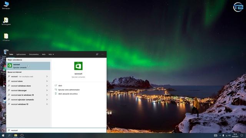Select 'wsreset - Ver resultados web' suggestion
The height and width of the screenshot is (138, 246).
pos(28,77)
